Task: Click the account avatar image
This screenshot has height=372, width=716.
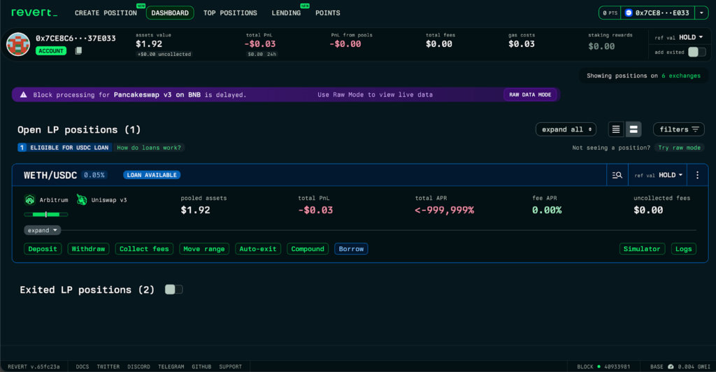Action: tap(18, 44)
